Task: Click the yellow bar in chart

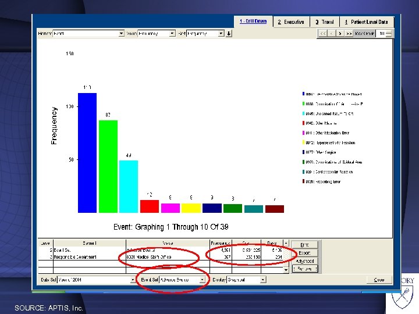Action: (191, 208)
